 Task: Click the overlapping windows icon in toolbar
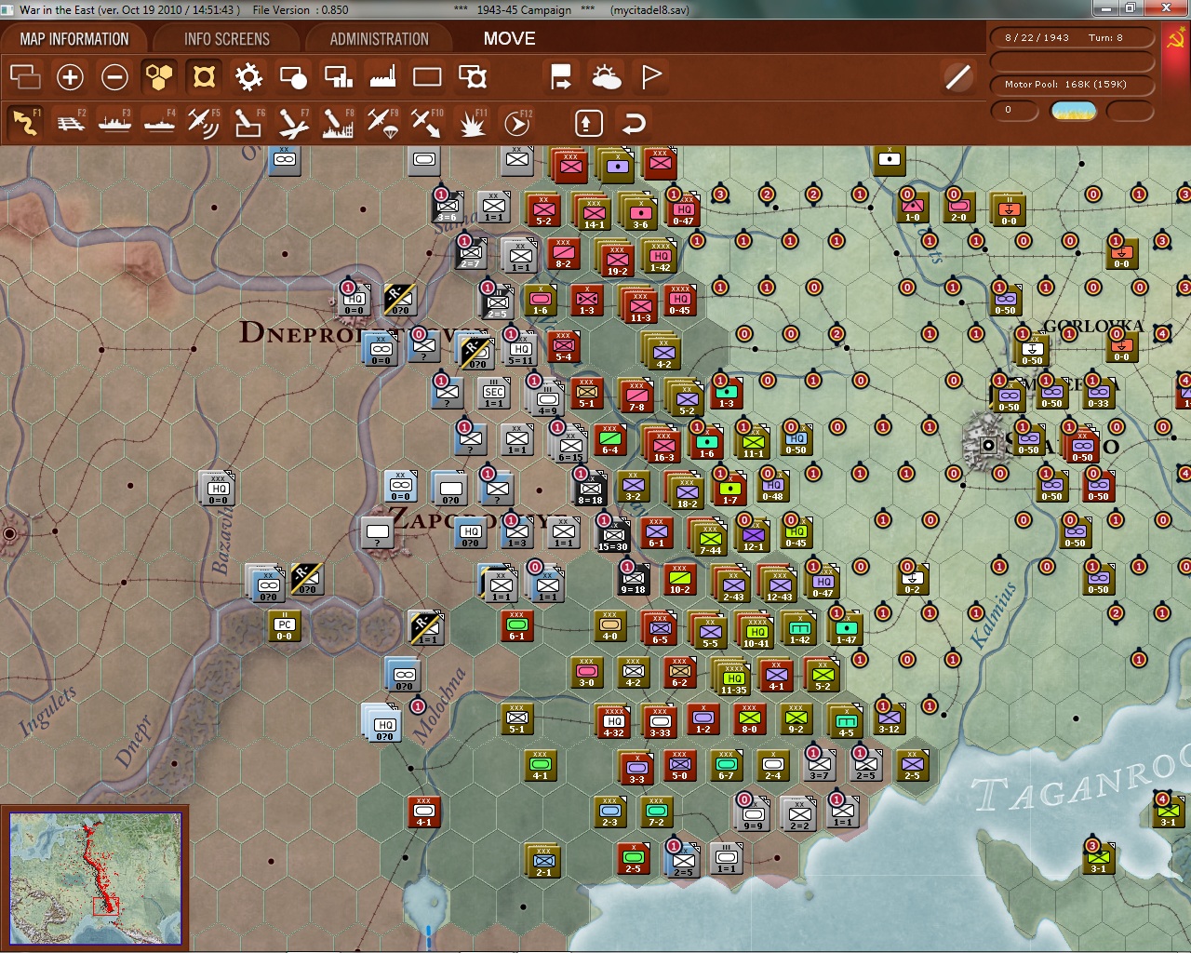pyautogui.click(x=25, y=76)
